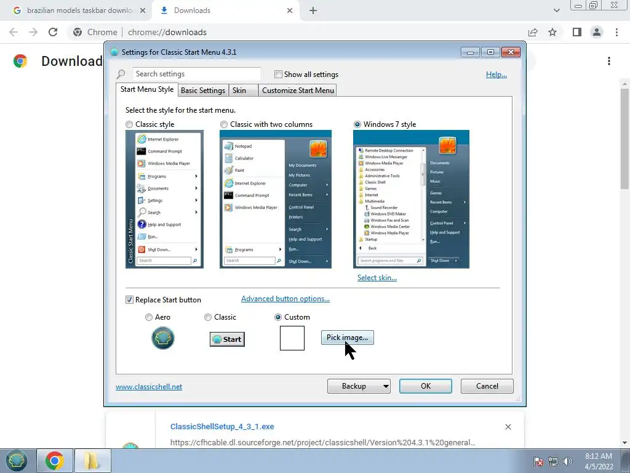Click the network tray icon
The height and width of the screenshot is (473, 630).
pos(553,461)
